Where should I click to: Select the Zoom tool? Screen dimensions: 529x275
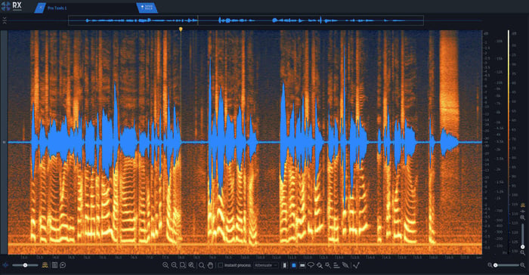202,265
